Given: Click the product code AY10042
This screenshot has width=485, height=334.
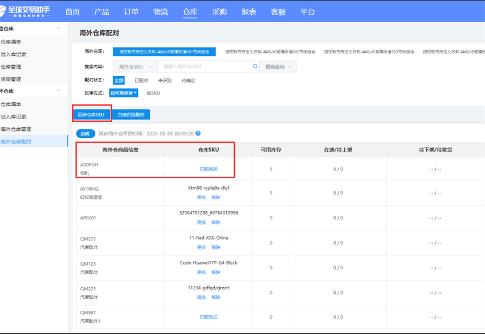Looking at the screenshot, I should 89,189.
